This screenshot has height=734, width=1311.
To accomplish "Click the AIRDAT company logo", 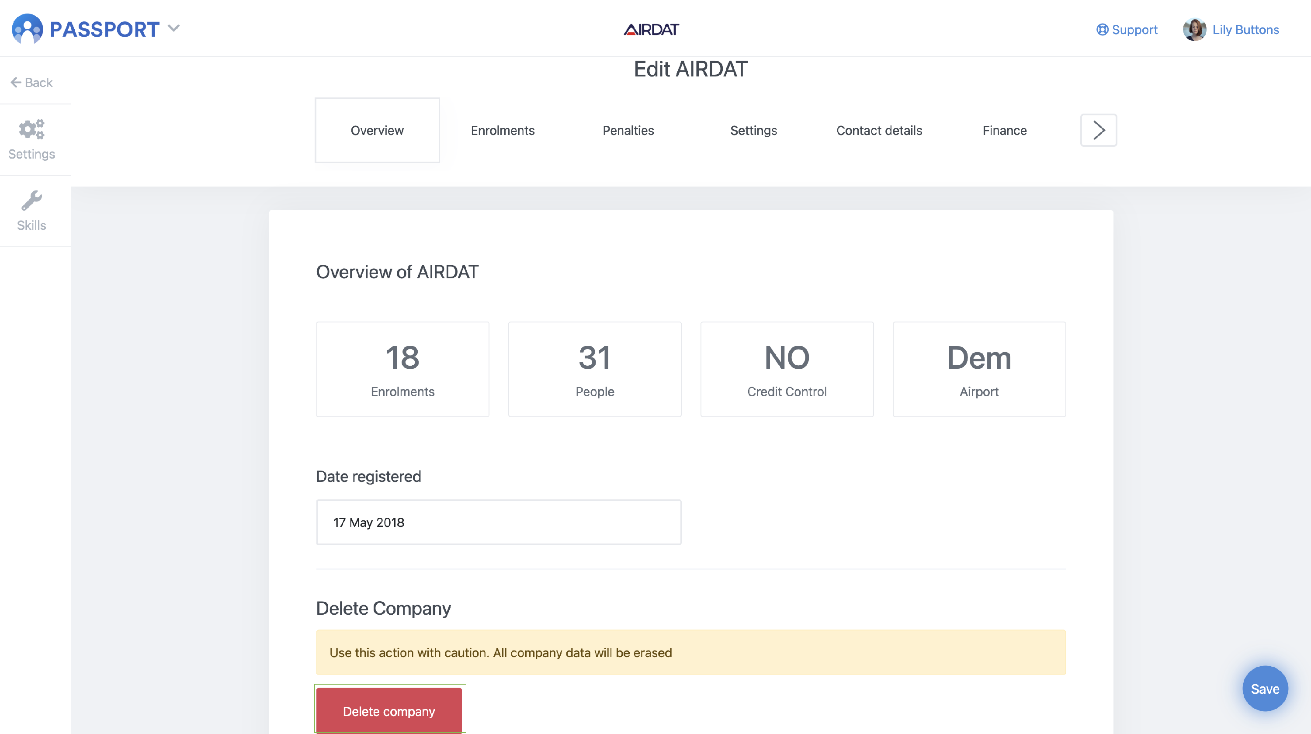I will pos(651,30).
